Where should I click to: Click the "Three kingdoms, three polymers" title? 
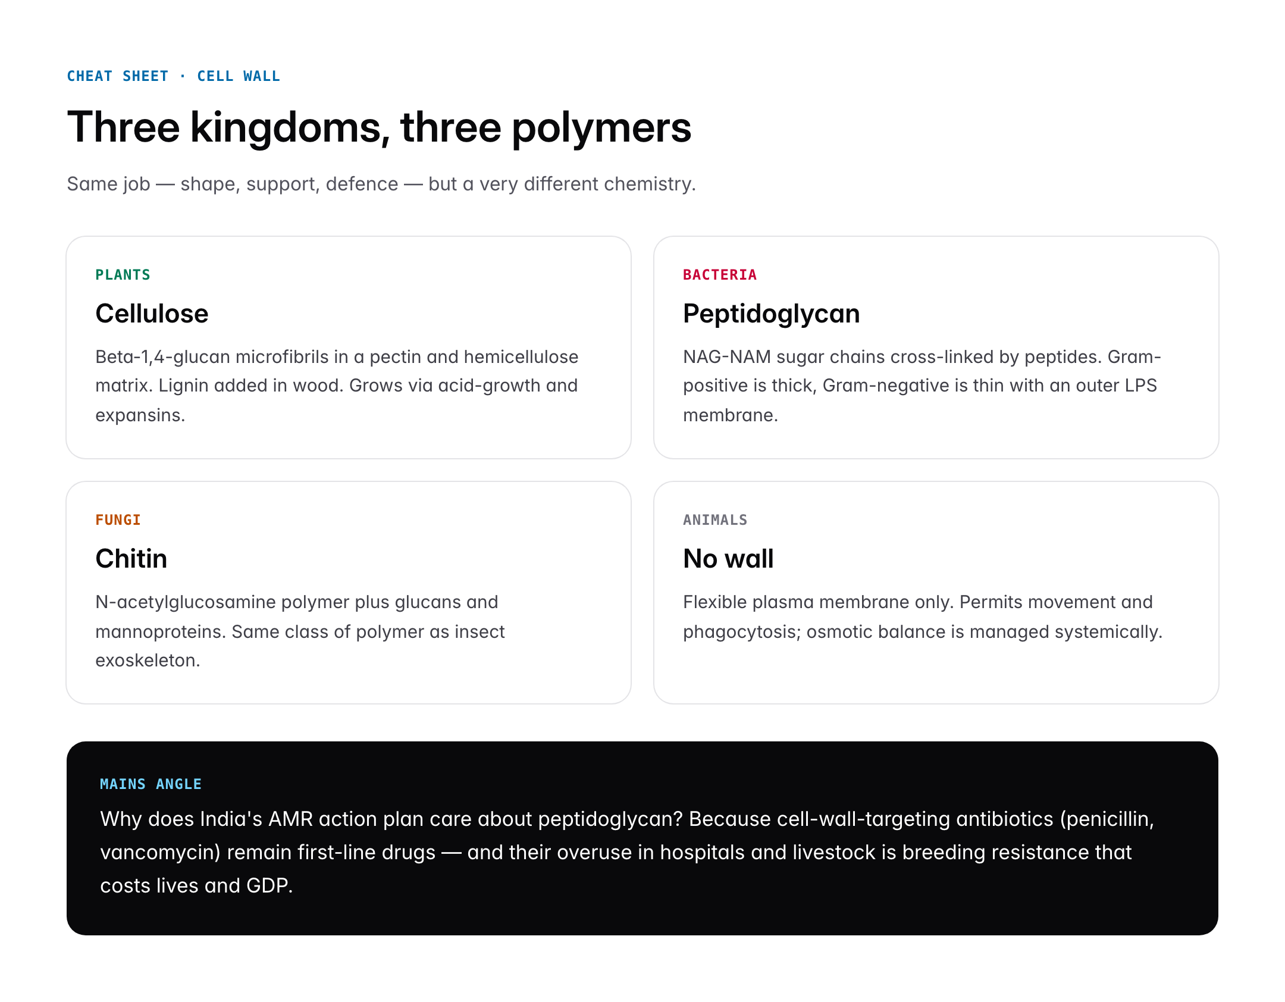click(x=379, y=127)
